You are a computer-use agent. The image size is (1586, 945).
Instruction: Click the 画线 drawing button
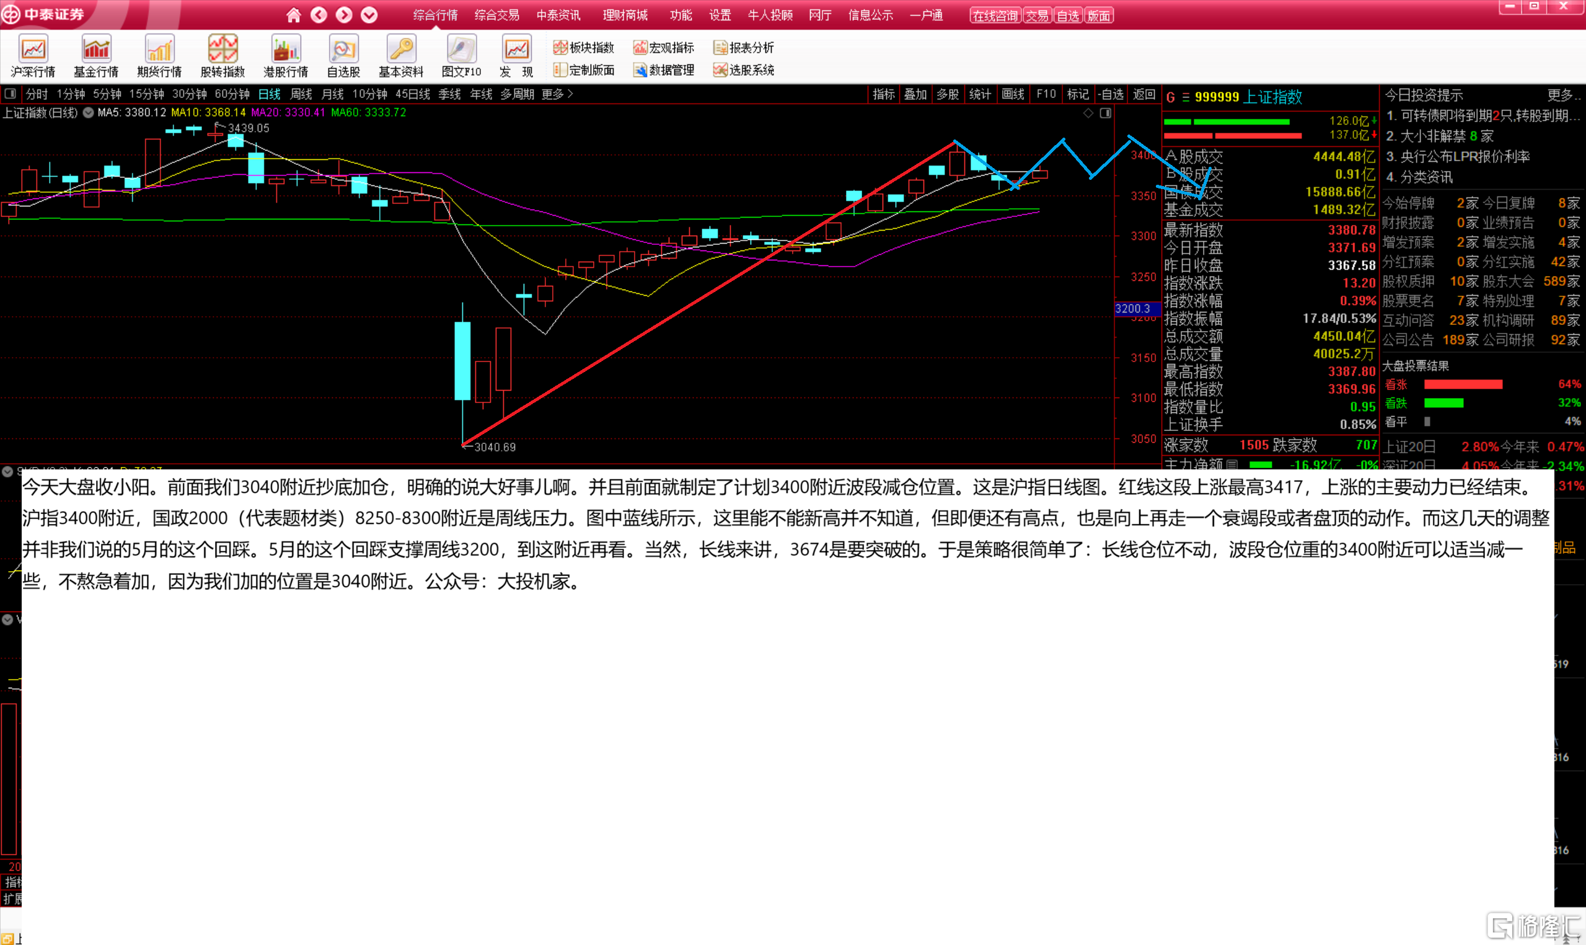(x=1013, y=94)
